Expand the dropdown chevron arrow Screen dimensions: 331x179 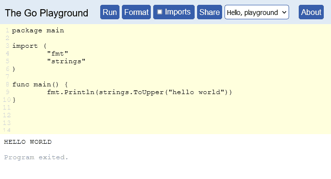284,12
